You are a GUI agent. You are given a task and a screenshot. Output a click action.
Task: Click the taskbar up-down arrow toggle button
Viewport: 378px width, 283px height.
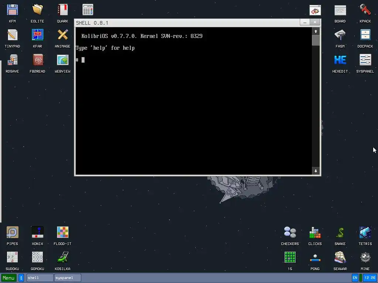pos(21,278)
